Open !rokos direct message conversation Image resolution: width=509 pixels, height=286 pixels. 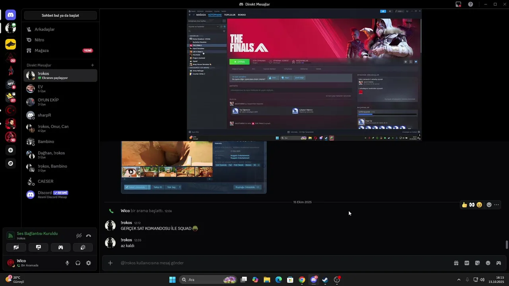[60, 75]
